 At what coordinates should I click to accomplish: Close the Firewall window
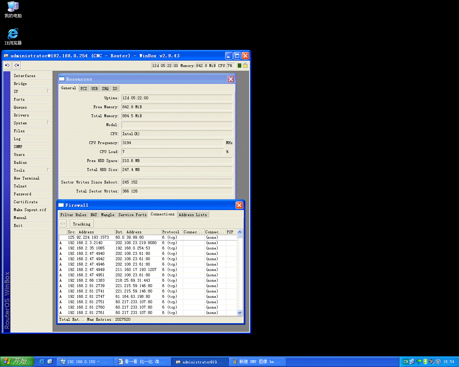[239, 205]
